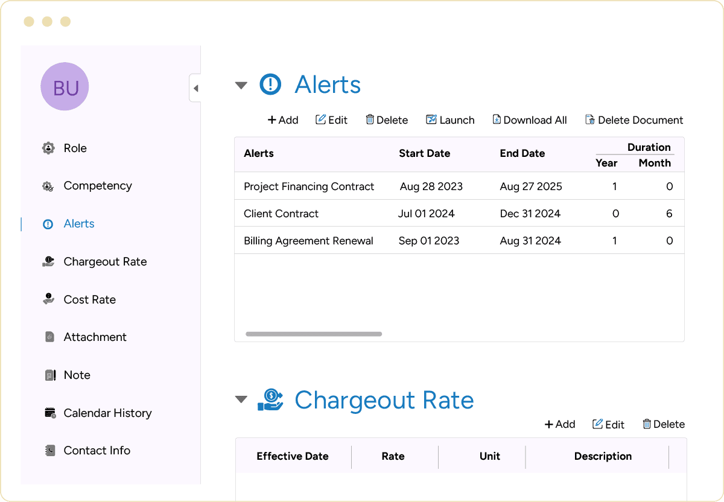Collapse the Alerts section triangle
The image size is (724, 502).
pos(241,86)
